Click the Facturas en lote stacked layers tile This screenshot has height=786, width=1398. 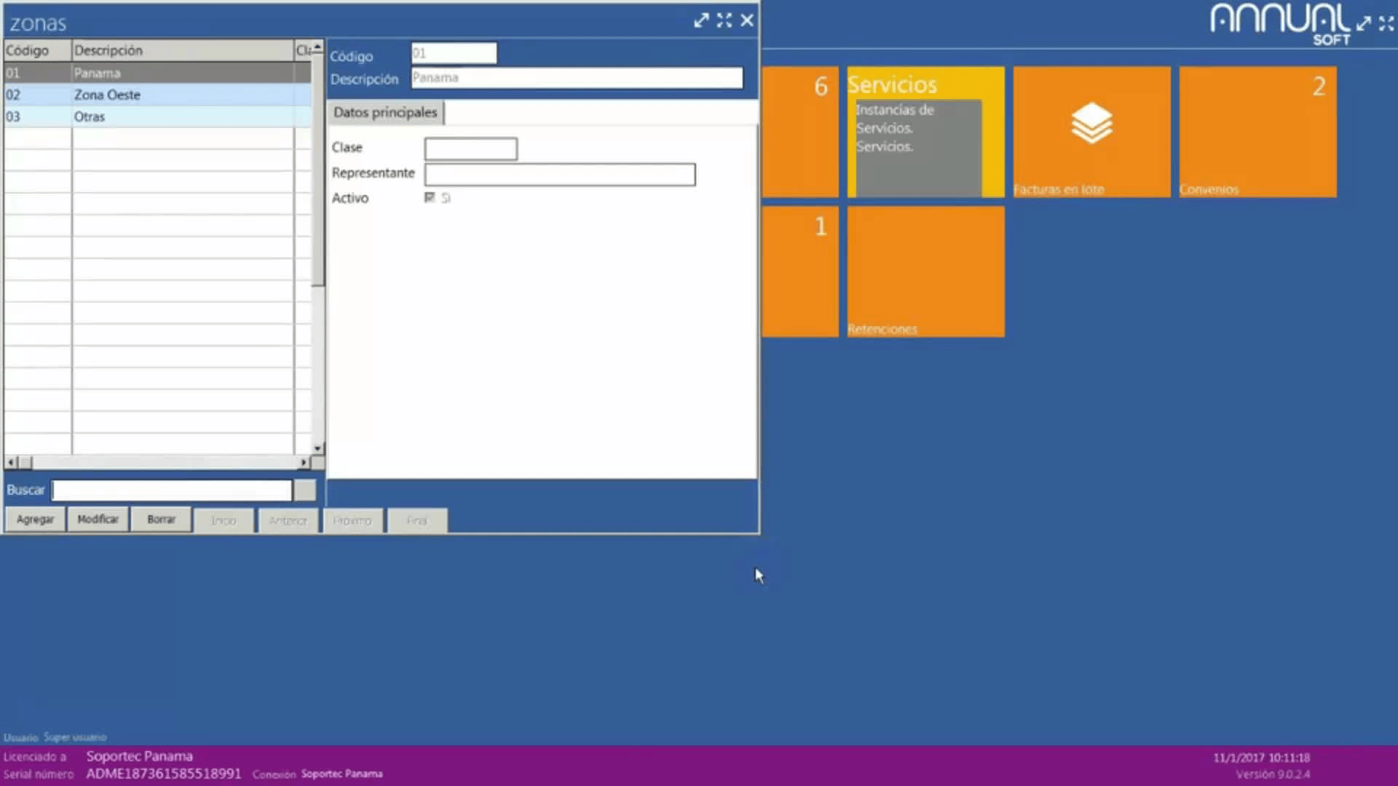[x=1091, y=131]
